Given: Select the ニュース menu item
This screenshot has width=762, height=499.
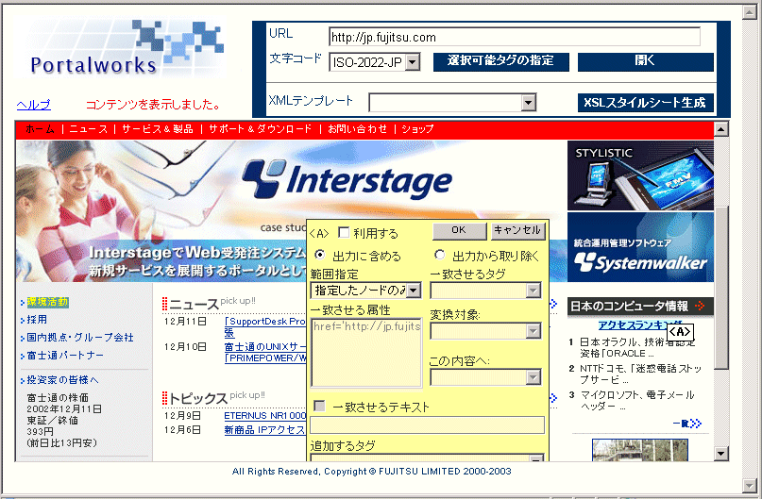Looking at the screenshot, I should coord(89,129).
